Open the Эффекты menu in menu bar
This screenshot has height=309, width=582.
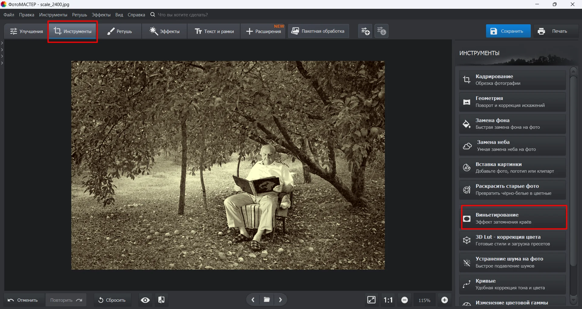coord(101,15)
